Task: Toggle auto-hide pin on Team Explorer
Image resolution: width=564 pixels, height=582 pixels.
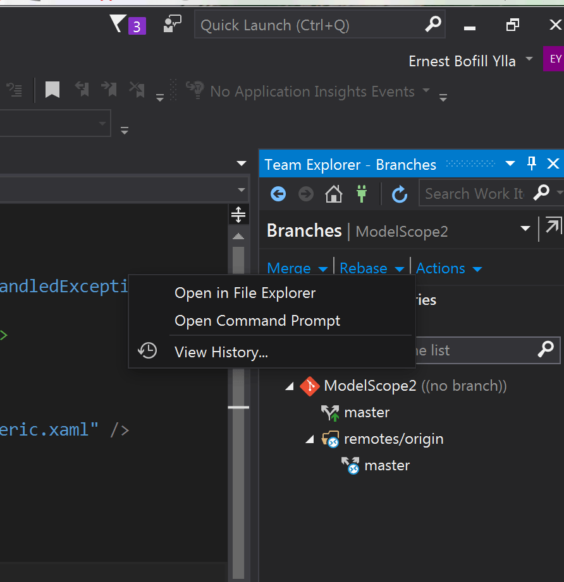Action: click(531, 164)
